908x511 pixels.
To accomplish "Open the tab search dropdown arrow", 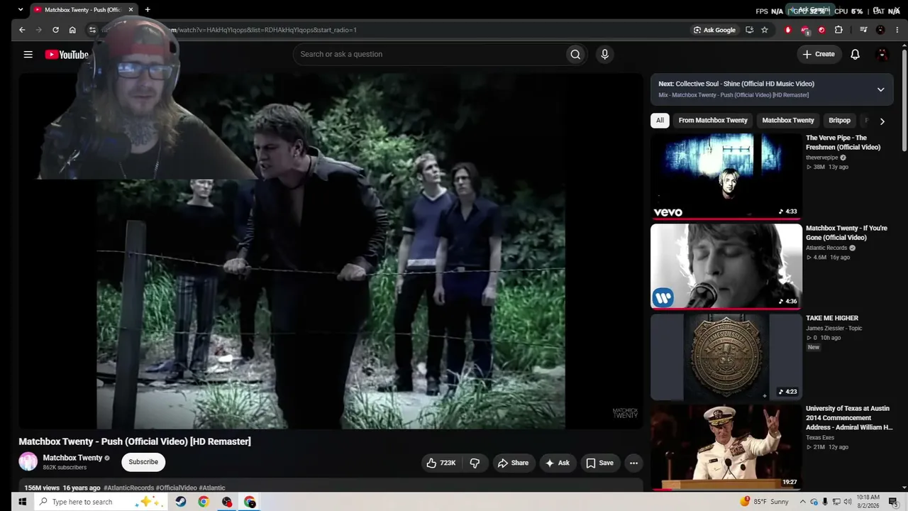I will point(21,10).
